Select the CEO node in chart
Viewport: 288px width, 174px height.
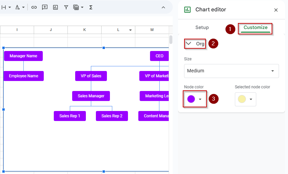tap(159, 56)
